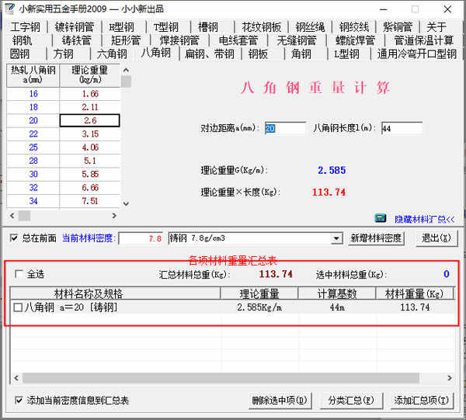Click the selected weight cell 2.6
466x420 pixels.
tap(90, 120)
